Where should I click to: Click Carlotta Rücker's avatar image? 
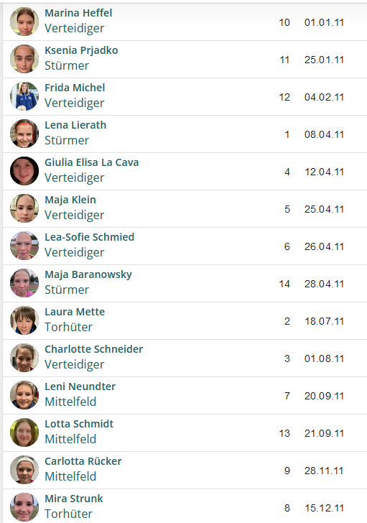[24, 470]
